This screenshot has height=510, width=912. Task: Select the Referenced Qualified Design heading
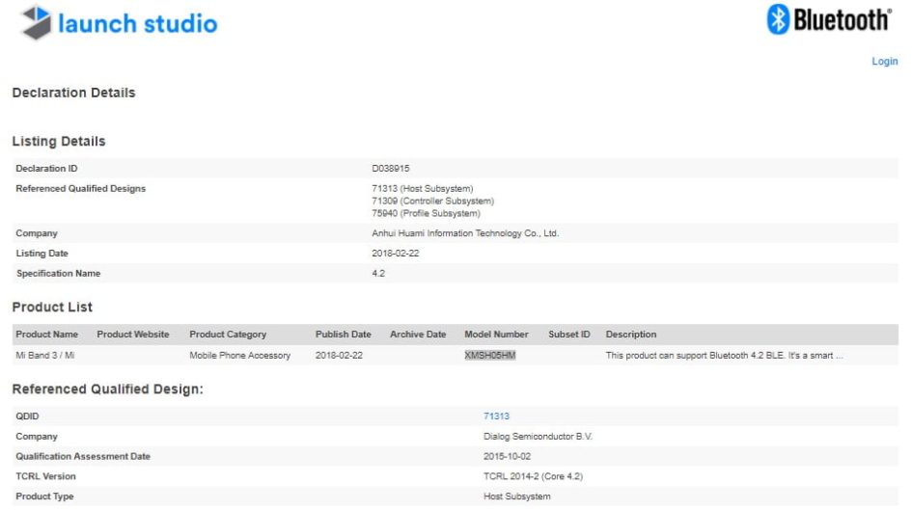[107, 389]
